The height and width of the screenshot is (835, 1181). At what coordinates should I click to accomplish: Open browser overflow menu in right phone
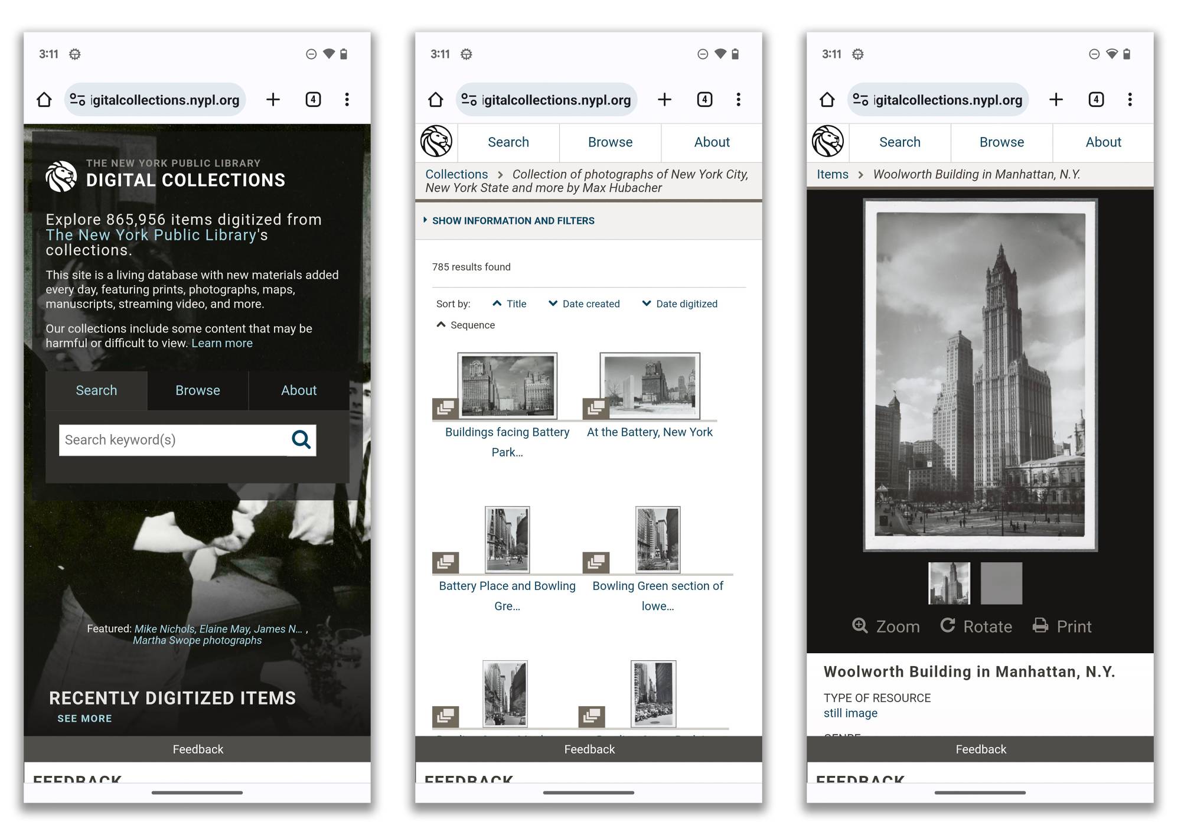[1130, 99]
